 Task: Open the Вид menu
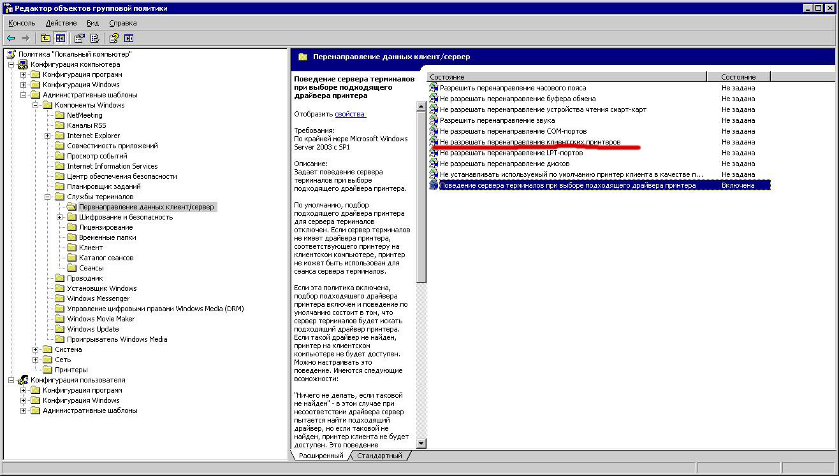point(92,23)
